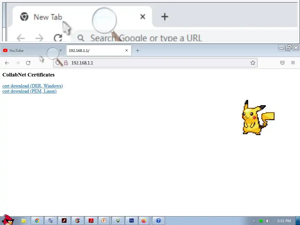
Task: Close the YouTube tab
Action: point(61,50)
